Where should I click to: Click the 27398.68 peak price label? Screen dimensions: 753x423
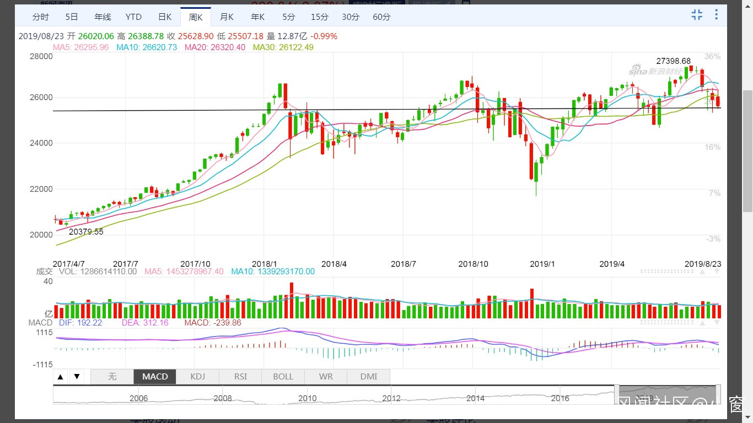tap(673, 61)
